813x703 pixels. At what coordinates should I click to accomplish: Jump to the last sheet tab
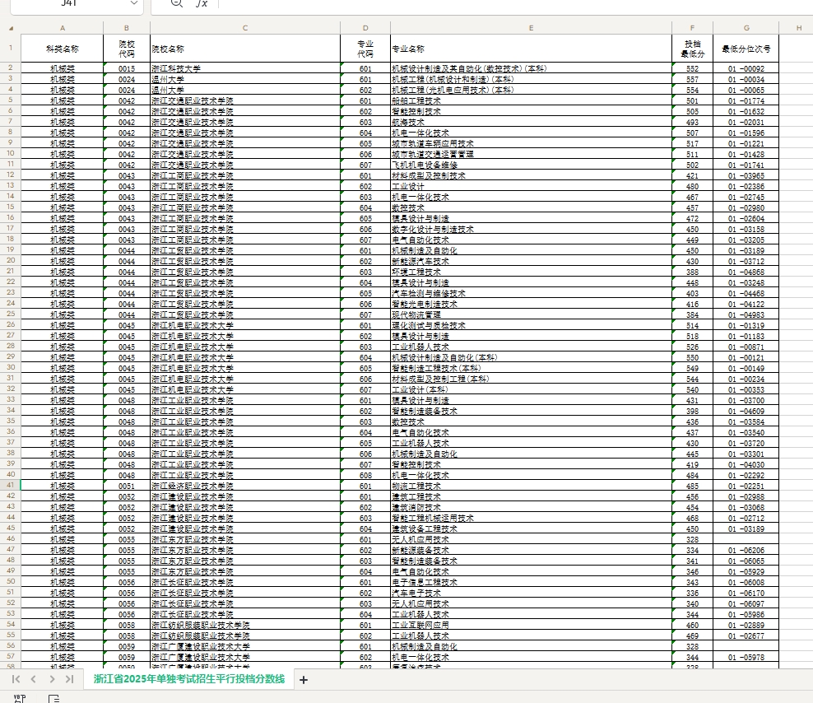pos(70,679)
